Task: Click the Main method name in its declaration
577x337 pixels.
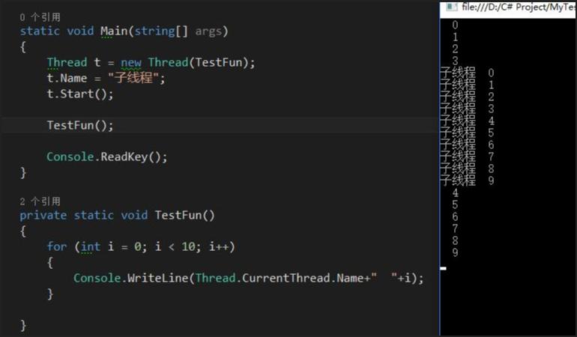Action: (x=114, y=31)
